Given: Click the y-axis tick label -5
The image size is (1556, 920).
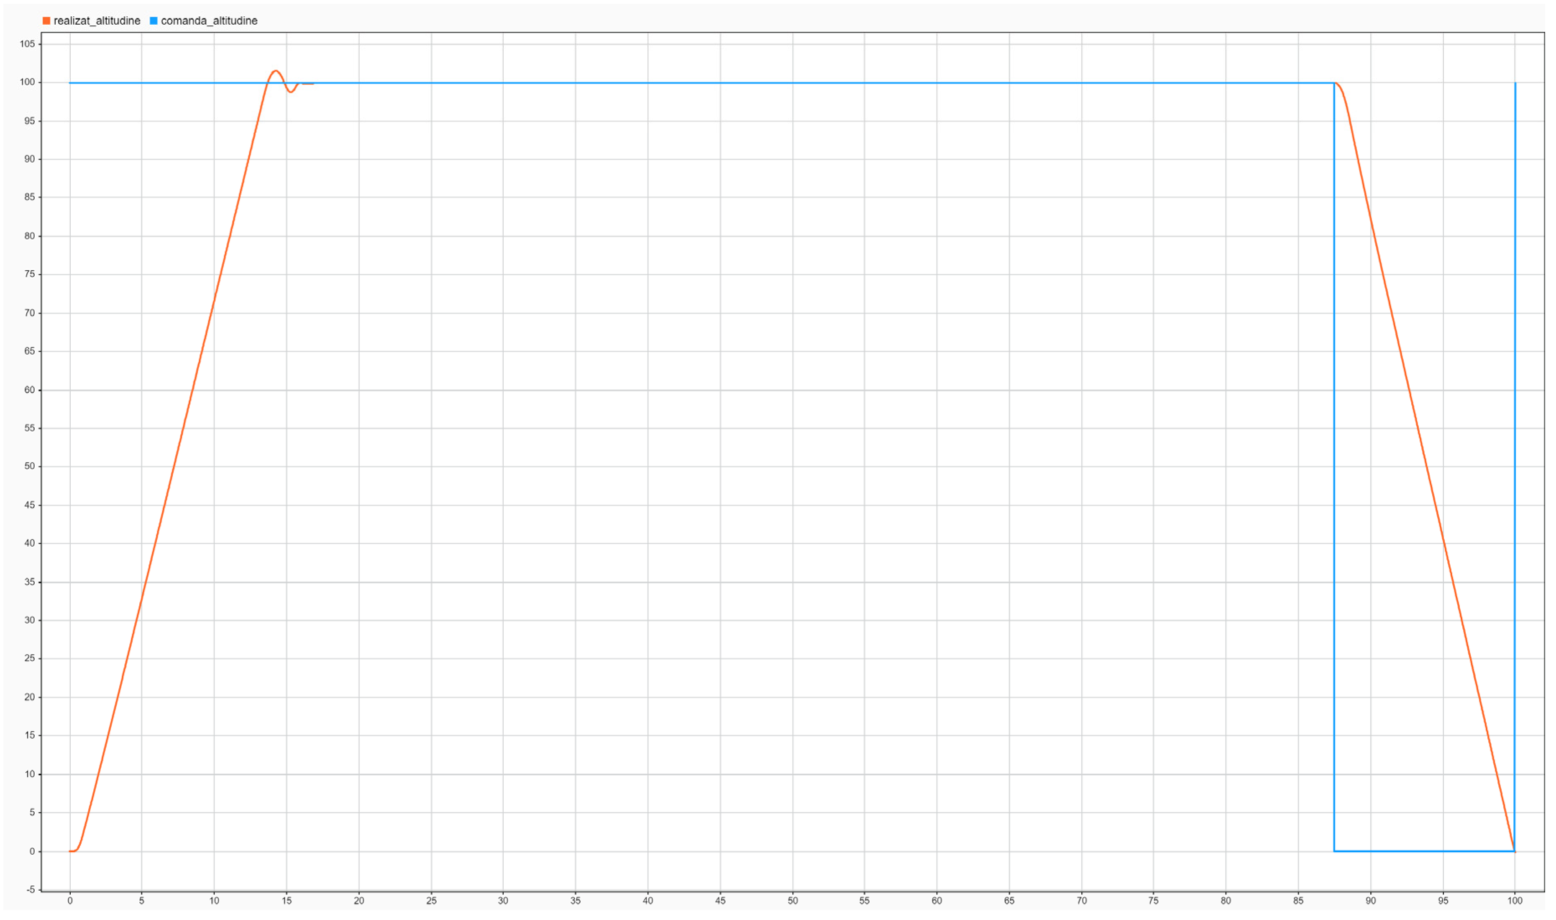Looking at the screenshot, I should 31,890.
